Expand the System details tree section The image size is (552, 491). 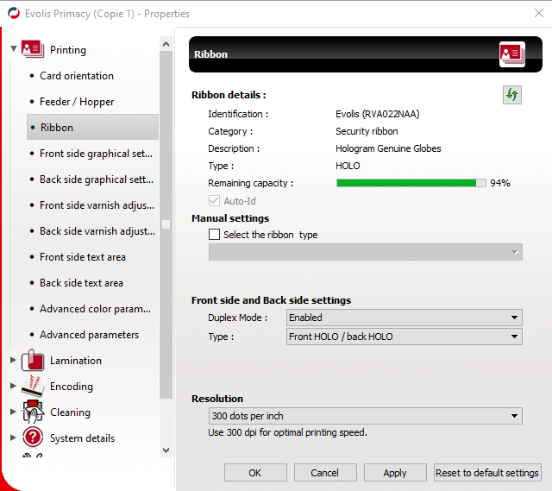pyautogui.click(x=14, y=437)
